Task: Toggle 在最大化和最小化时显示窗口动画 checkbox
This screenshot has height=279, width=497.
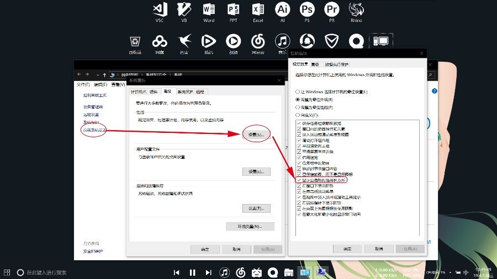Action: [x=299, y=214]
